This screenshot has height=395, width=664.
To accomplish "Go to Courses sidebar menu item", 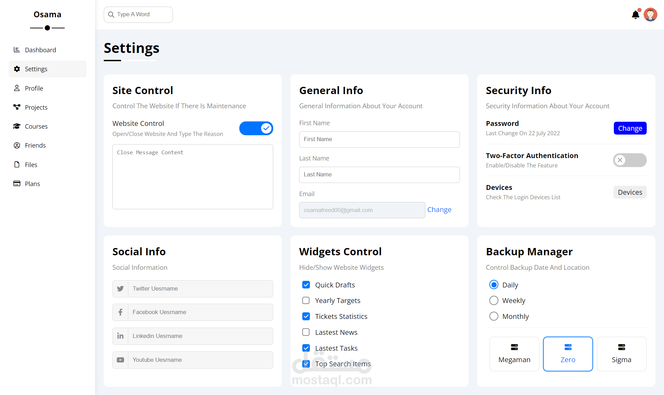I will point(36,126).
